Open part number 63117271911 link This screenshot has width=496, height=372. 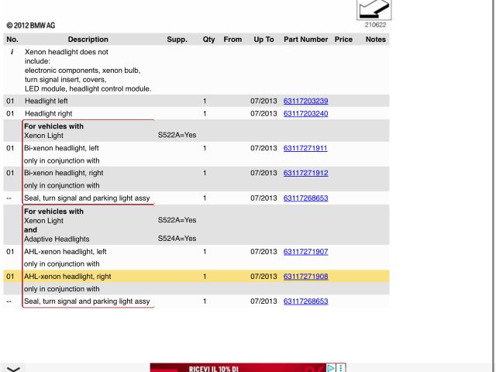305,148
